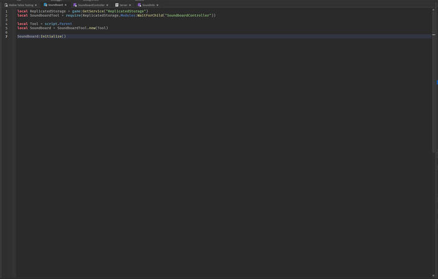Click line number 1 in the gutter
Viewport: 438px width, 279px height.
(x=6, y=11)
